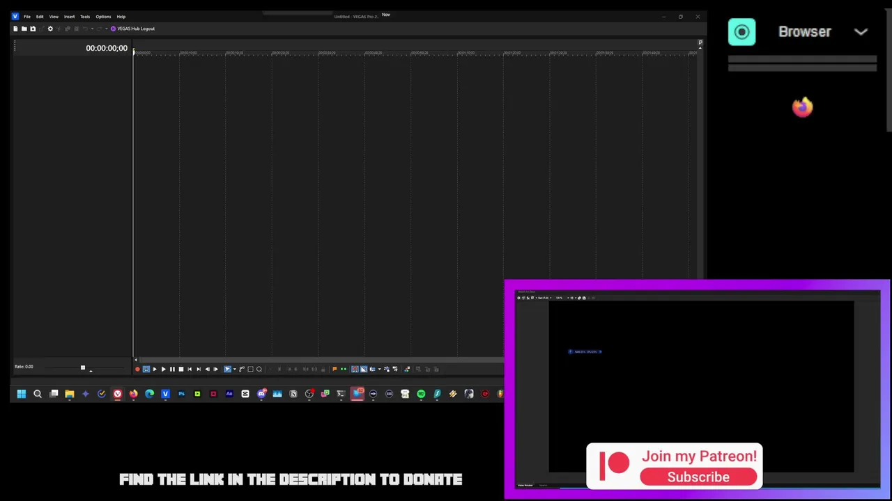Click VEGAS Hub Logout
Image resolution: width=892 pixels, height=501 pixels.
coord(132,29)
